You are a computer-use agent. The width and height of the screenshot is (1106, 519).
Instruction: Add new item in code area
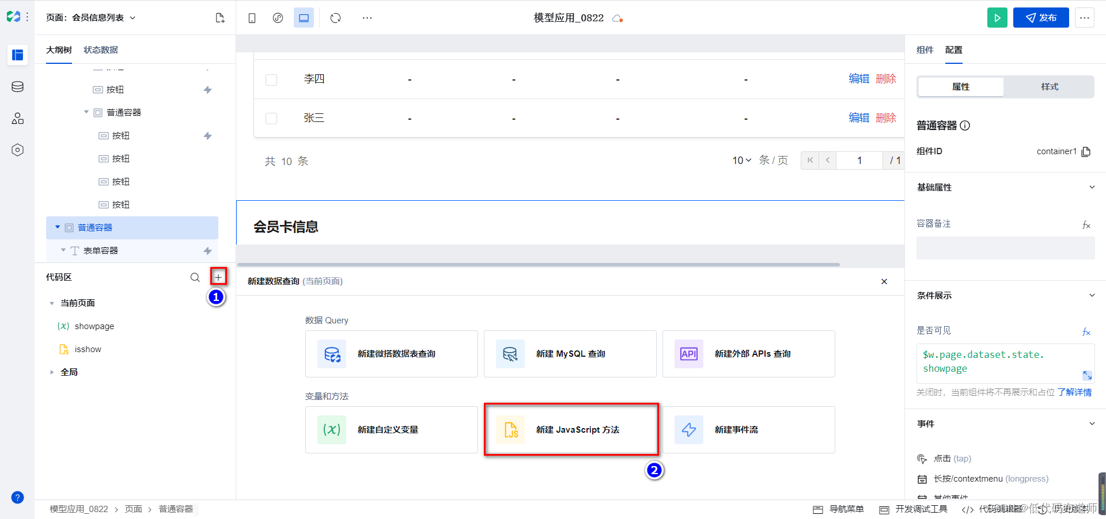pos(218,277)
